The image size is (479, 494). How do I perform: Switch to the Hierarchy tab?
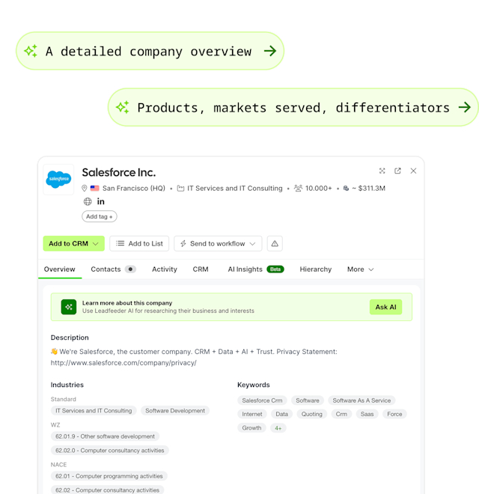pos(315,269)
